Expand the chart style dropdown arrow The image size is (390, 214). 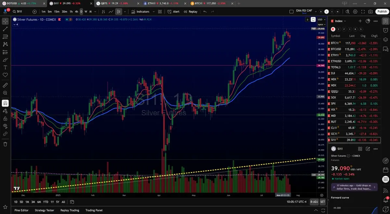pyautogui.click(x=125, y=12)
